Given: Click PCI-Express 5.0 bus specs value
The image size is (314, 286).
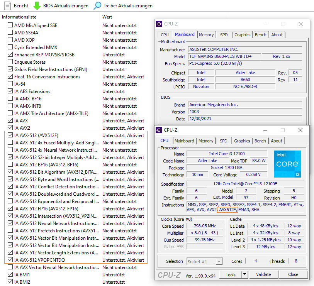Looking at the screenshot, I should click(245, 63).
